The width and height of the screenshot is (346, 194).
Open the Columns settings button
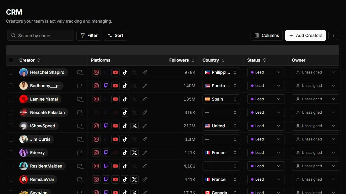[x=267, y=35]
